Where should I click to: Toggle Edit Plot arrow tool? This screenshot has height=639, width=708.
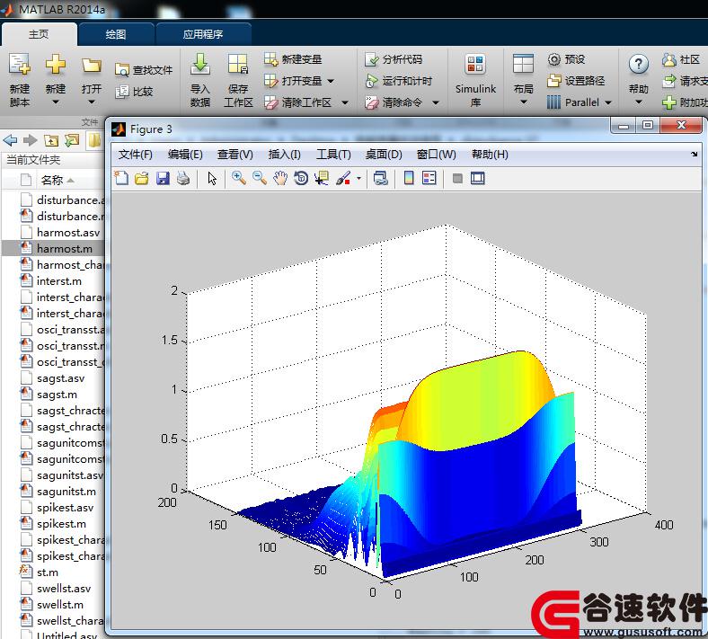pos(212,178)
